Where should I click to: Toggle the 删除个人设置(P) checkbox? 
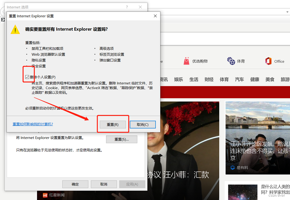click(x=27, y=77)
